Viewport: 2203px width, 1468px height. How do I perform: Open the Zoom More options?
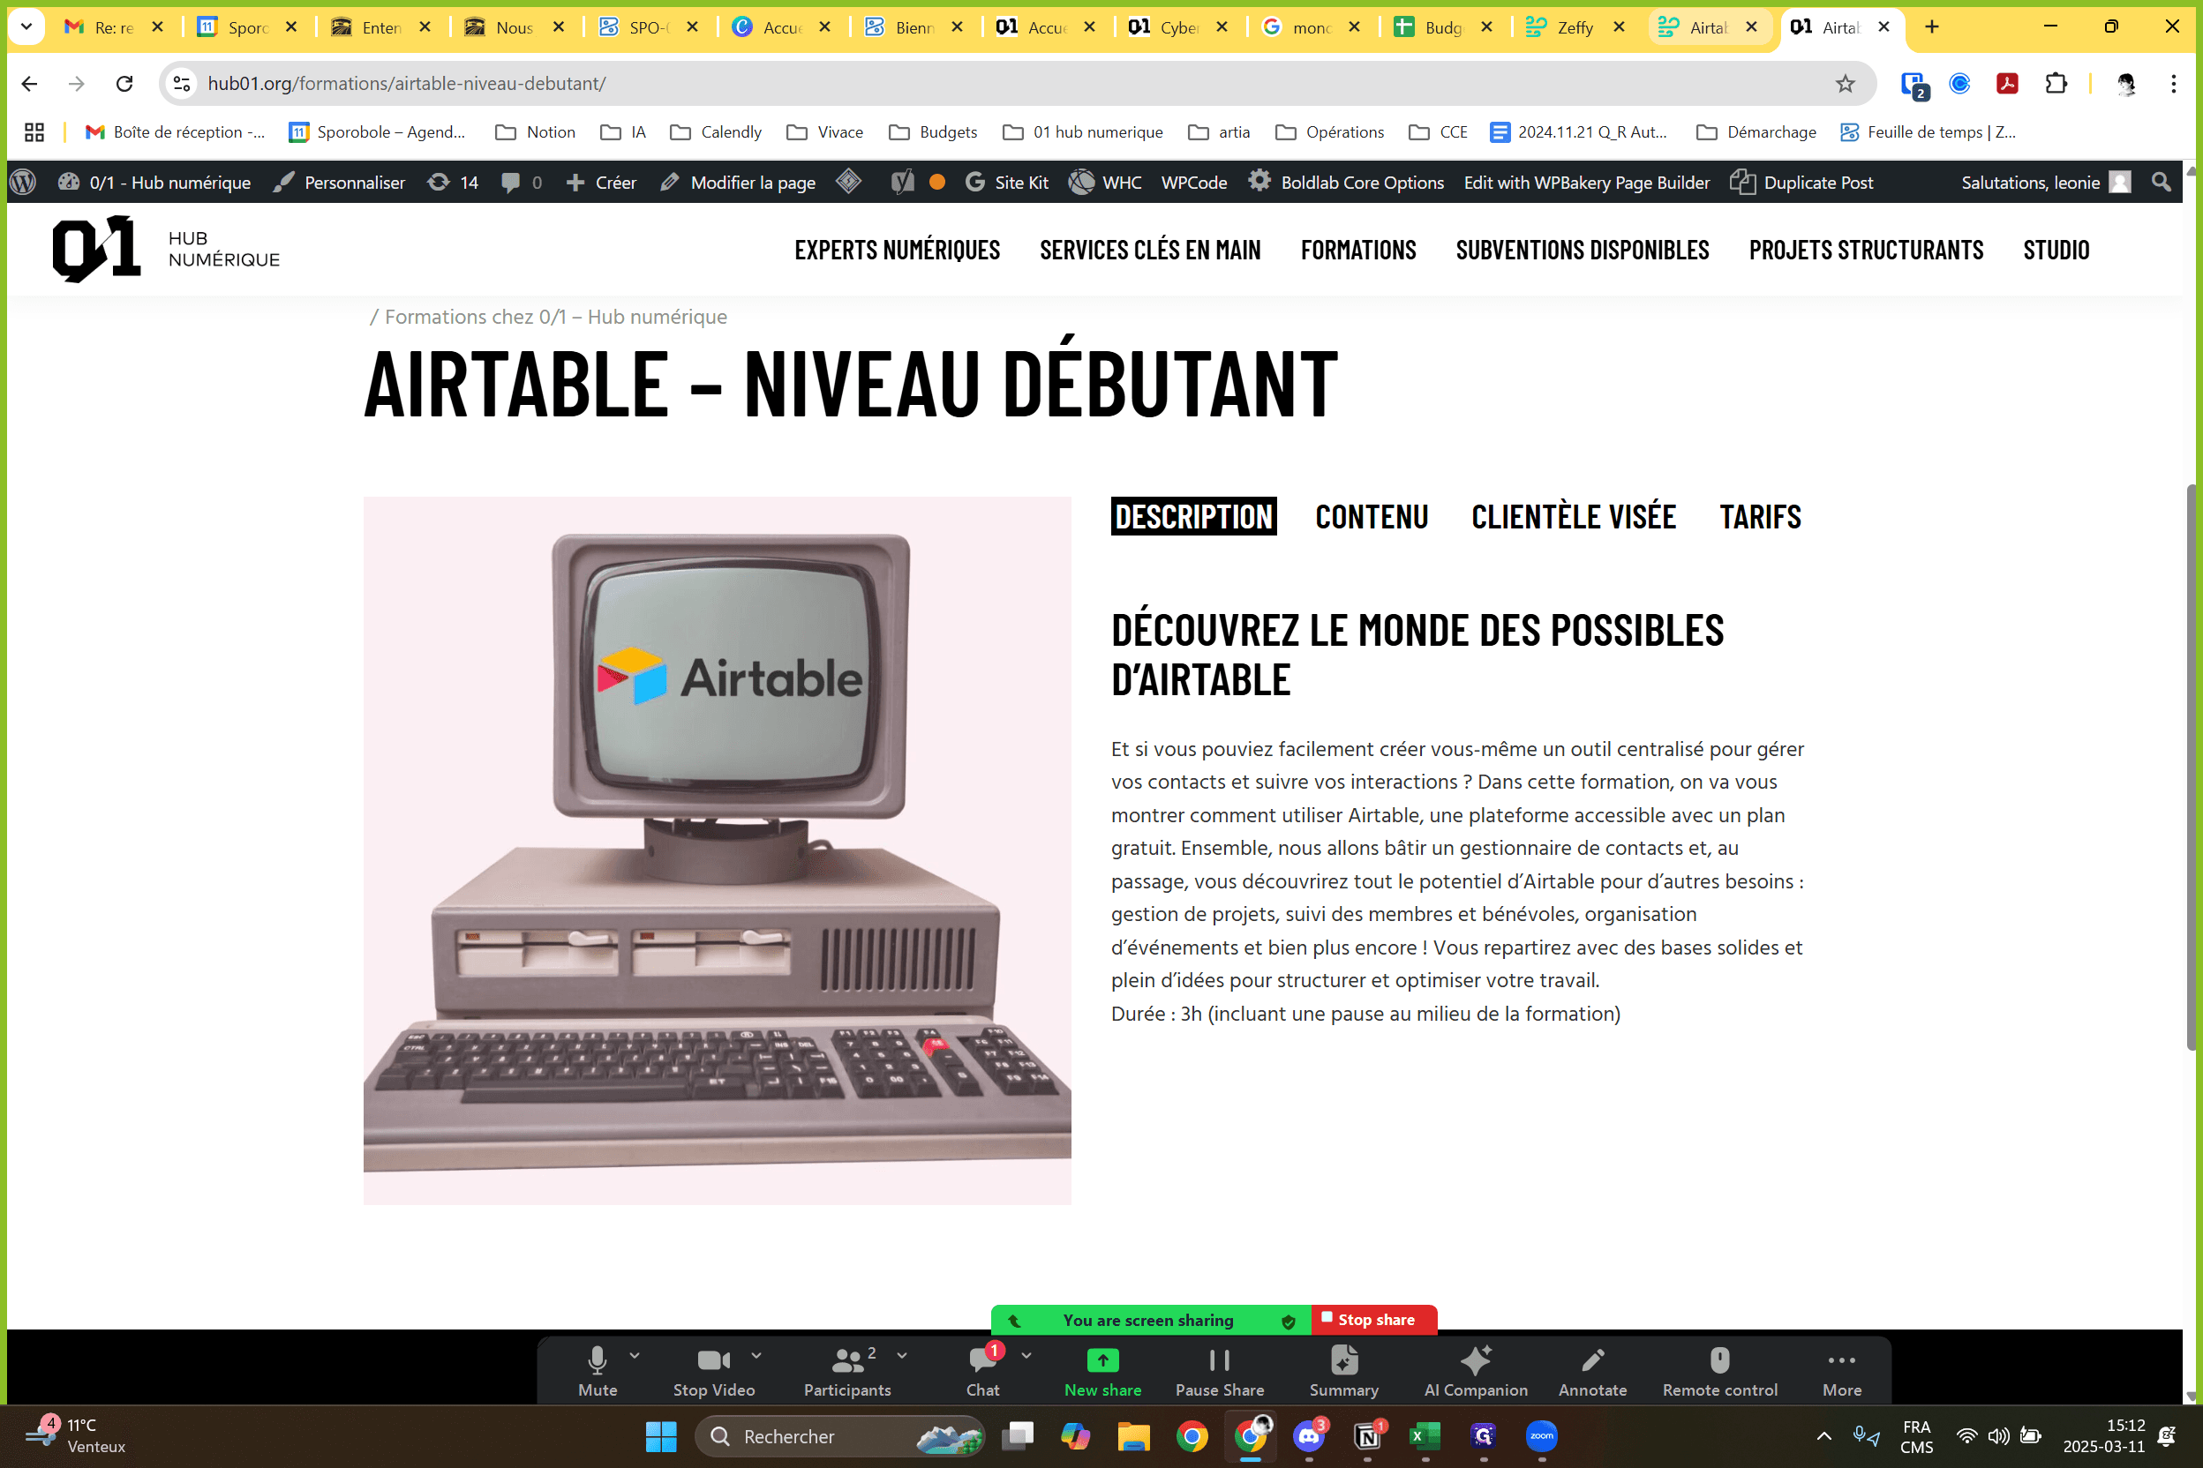click(x=1841, y=1372)
